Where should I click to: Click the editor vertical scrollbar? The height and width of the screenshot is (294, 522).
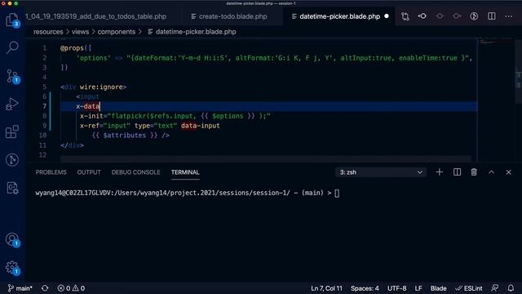coord(519,100)
